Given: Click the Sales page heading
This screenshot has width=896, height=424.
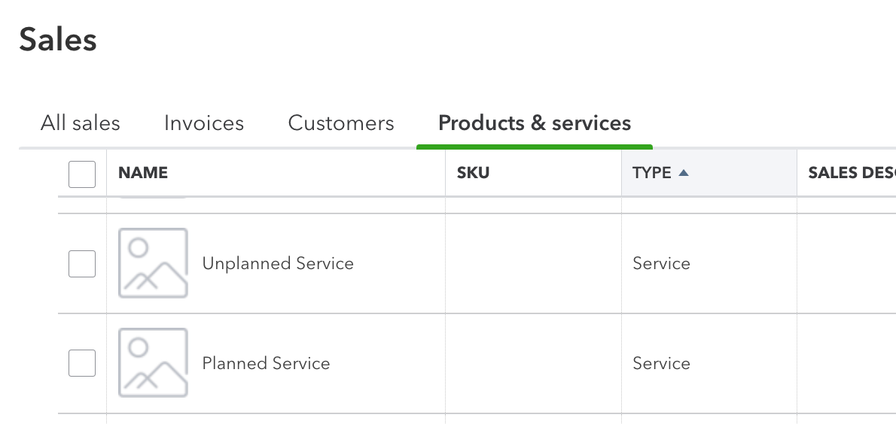Looking at the screenshot, I should click(x=58, y=40).
